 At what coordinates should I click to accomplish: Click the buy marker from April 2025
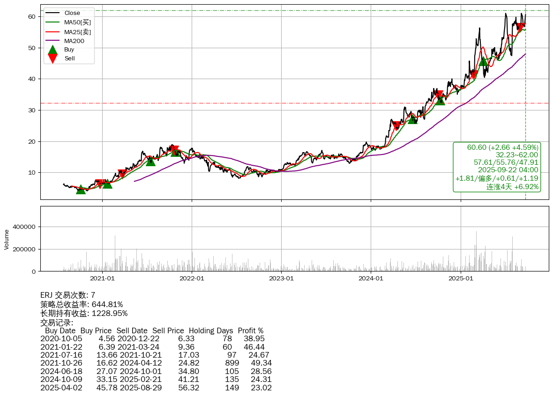click(x=483, y=61)
